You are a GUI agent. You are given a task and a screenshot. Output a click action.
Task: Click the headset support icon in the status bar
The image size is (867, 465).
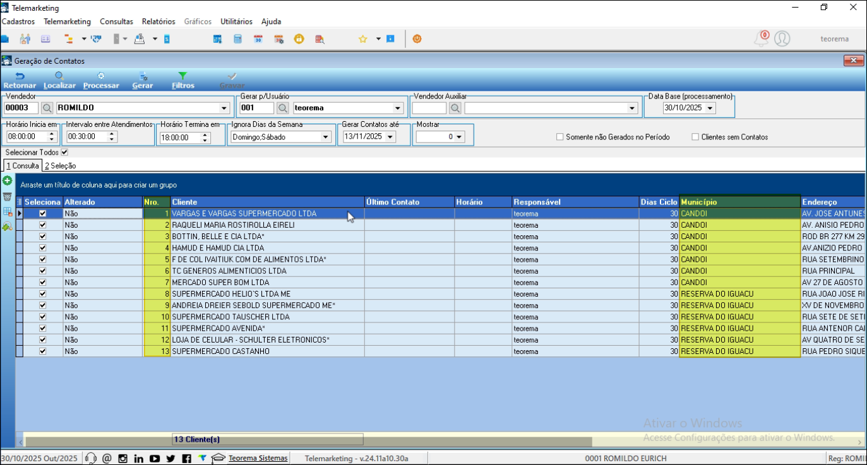[x=90, y=459]
